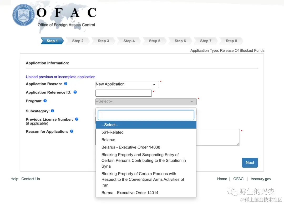Open help for Subcategory field
Screen dimensions: 284x204
52,111
